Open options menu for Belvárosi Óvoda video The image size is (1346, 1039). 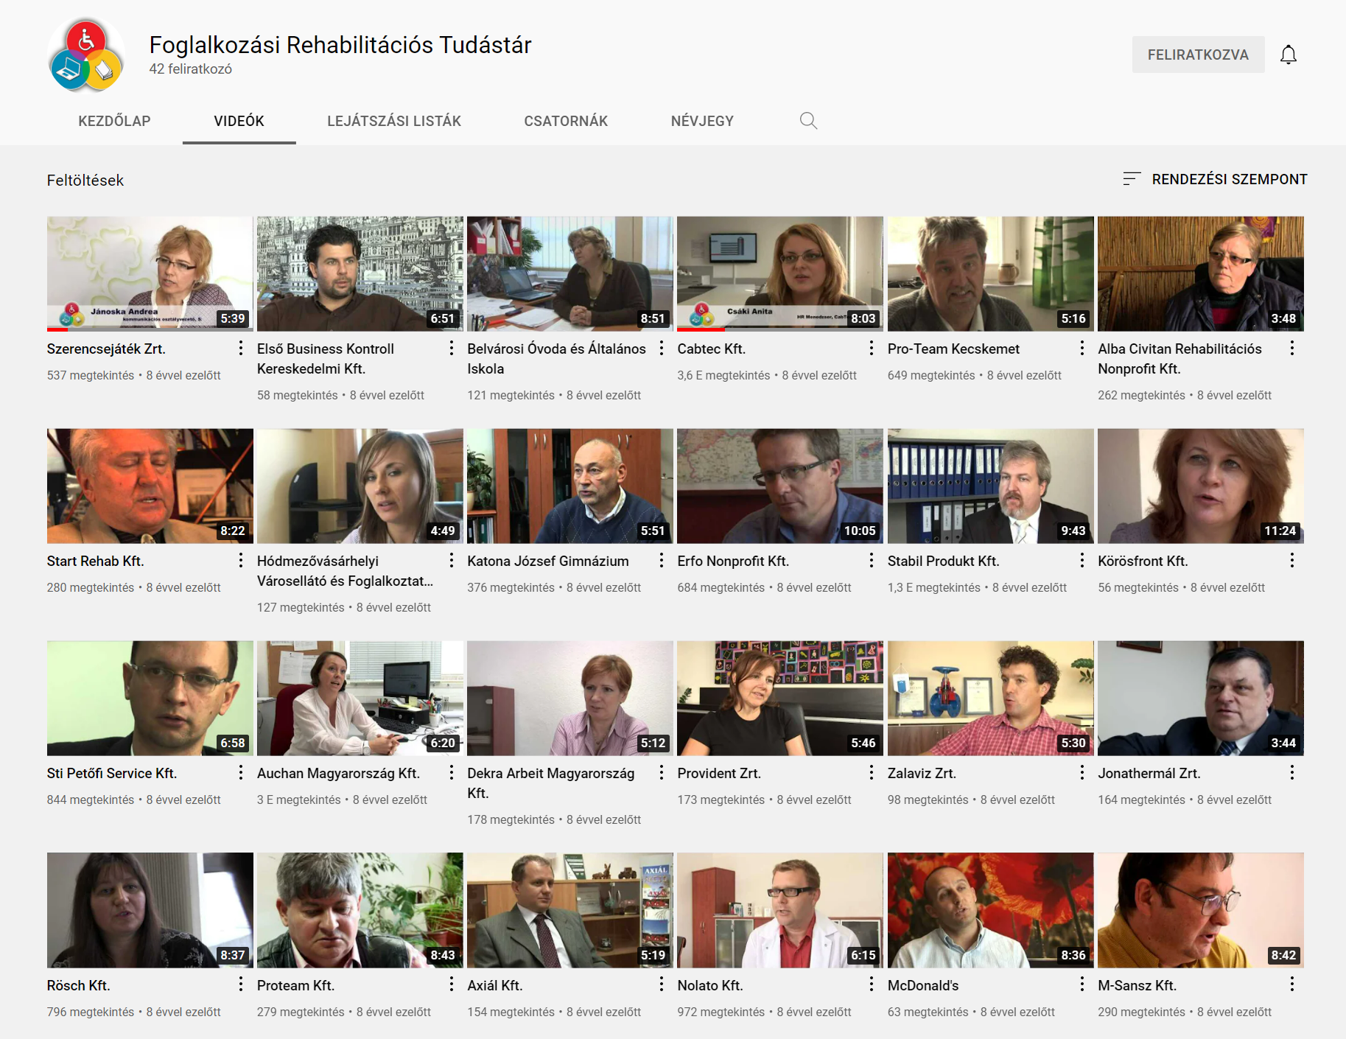[661, 349]
